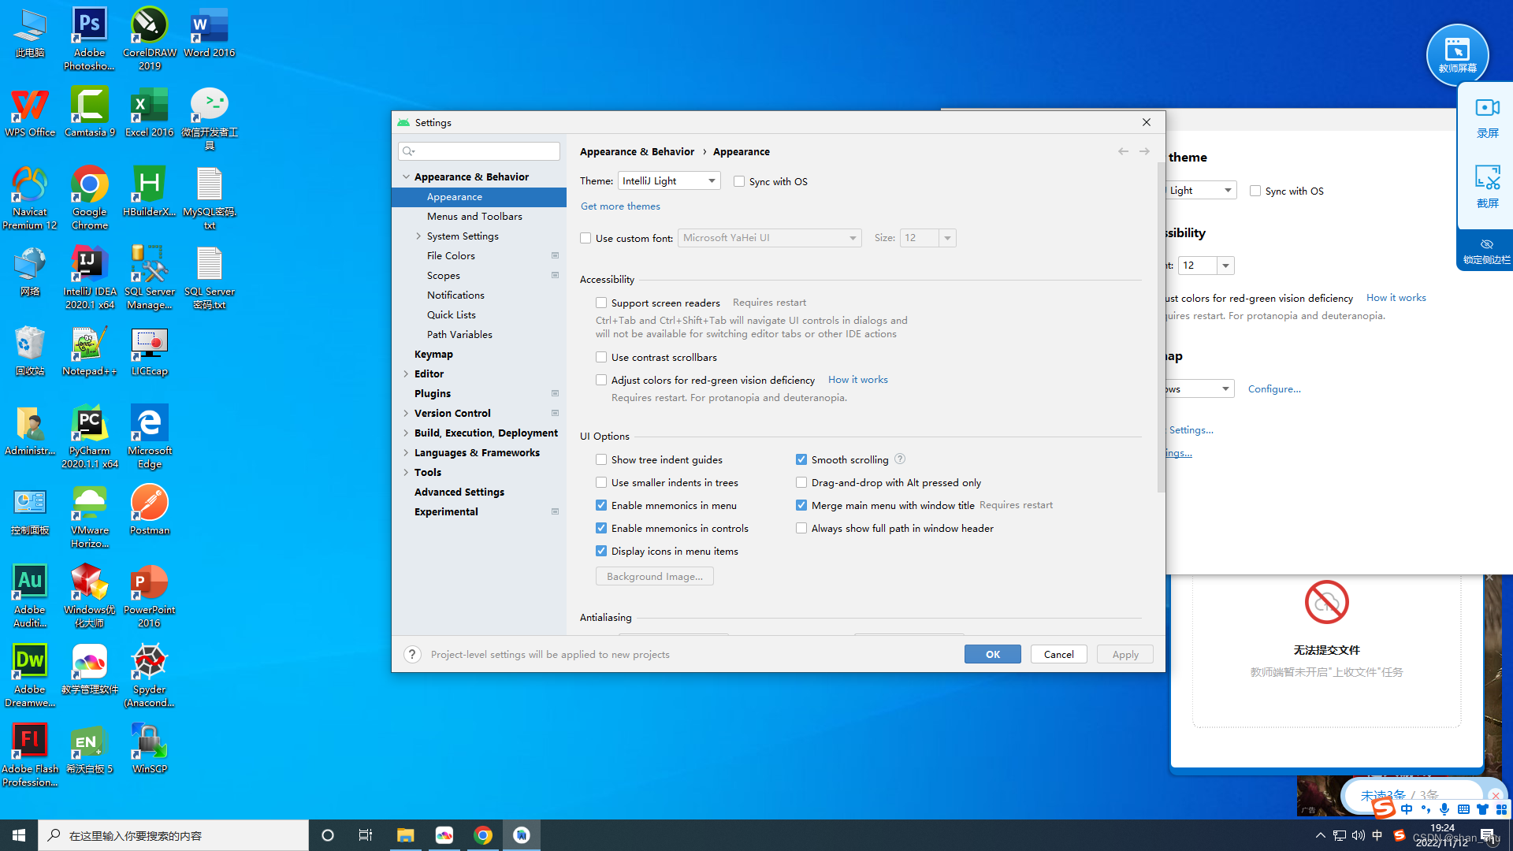Click the back navigation arrow in Settings

tap(1123, 151)
